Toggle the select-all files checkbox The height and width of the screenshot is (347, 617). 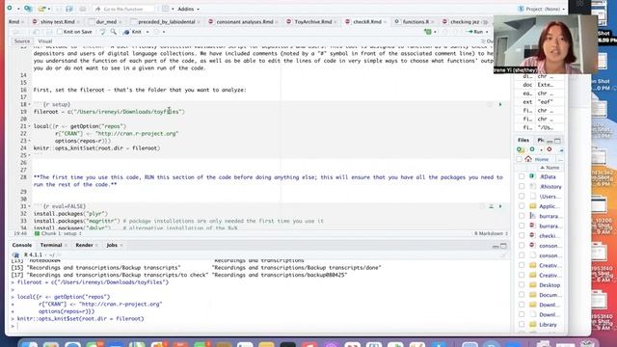coord(519,159)
